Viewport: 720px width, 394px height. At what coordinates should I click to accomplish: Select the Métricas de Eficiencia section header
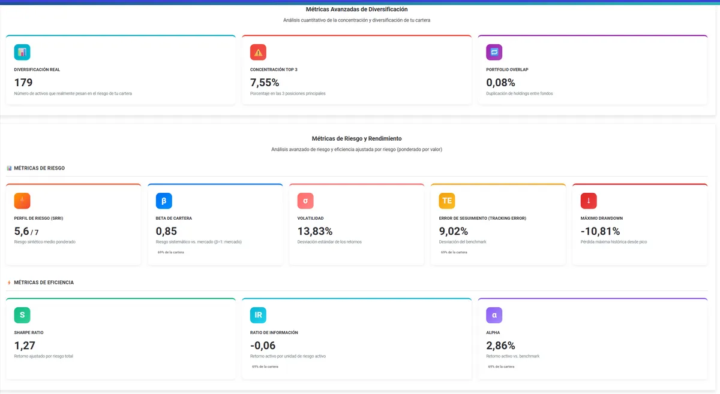(43, 283)
